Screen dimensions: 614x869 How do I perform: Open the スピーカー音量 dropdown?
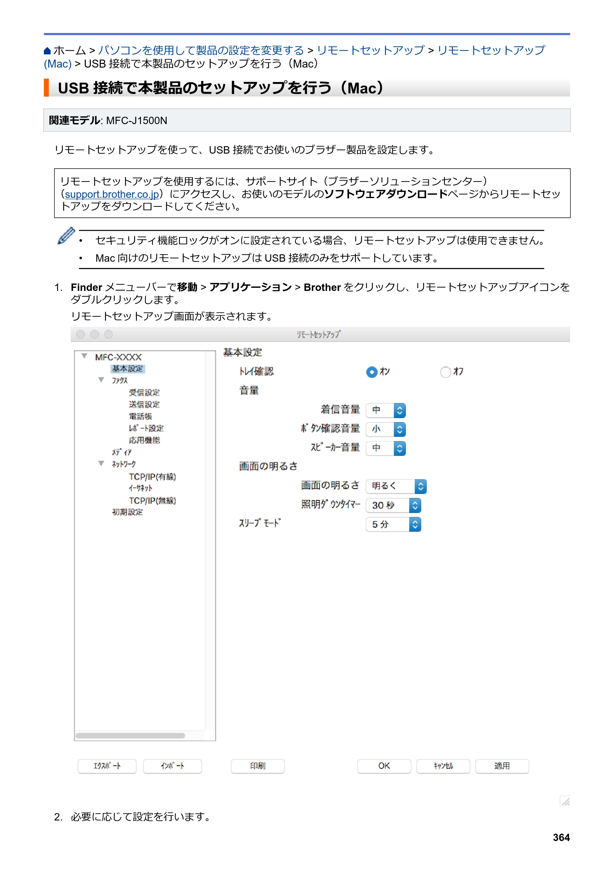[x=386, y=448]
